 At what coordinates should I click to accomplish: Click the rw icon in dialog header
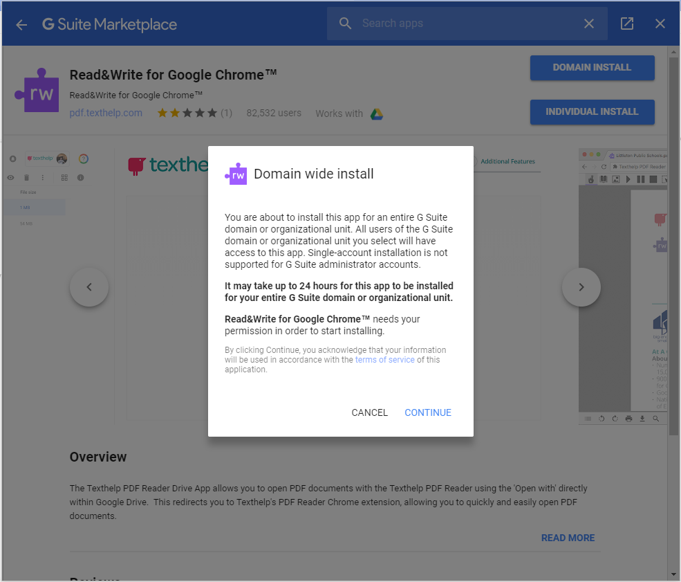tap(236, 174)
